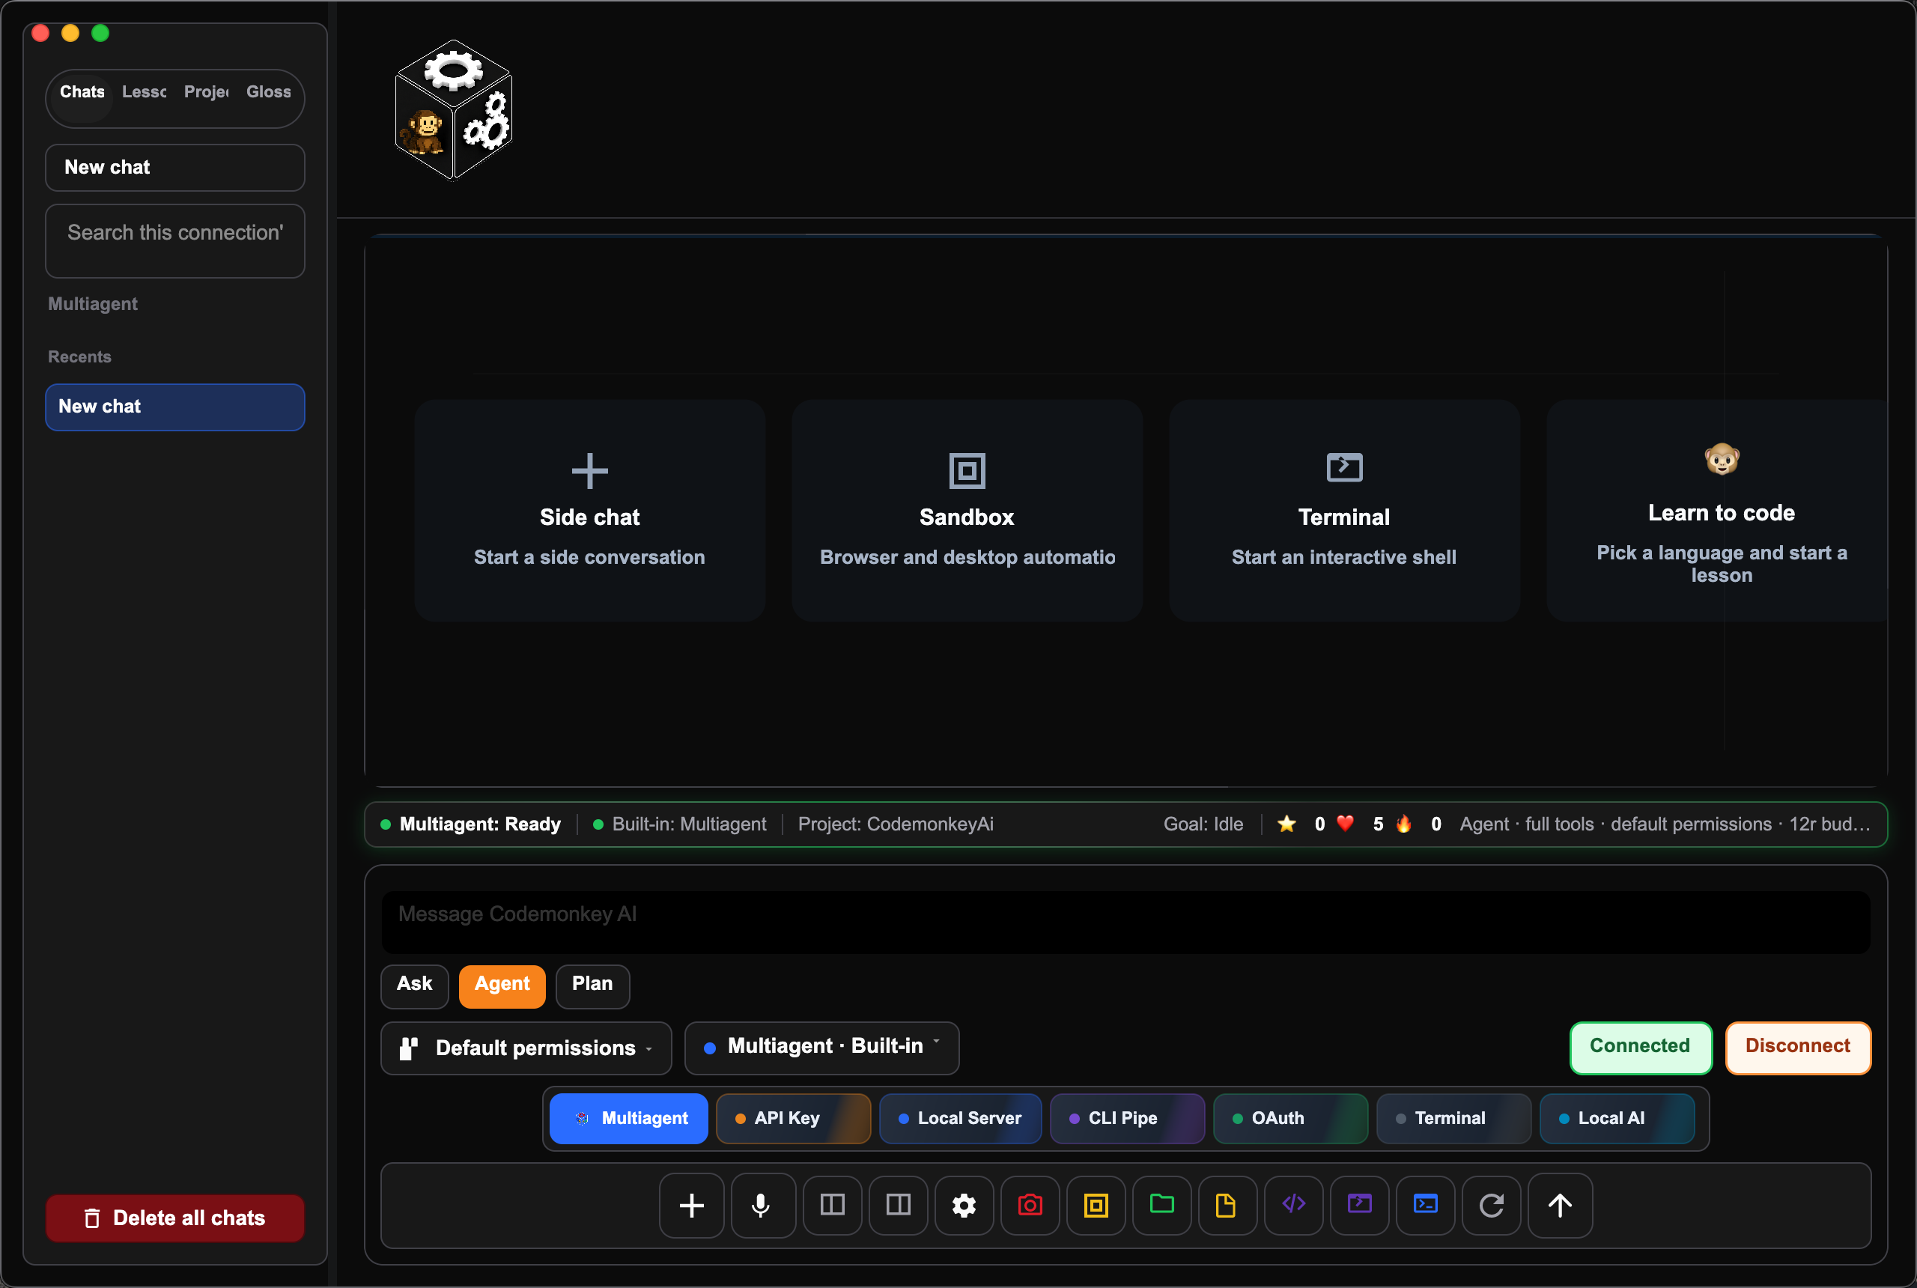Click the plus attach icon in bottom toolbar
This screenshot has height=1288, width=1917.
coord(692,1205)
